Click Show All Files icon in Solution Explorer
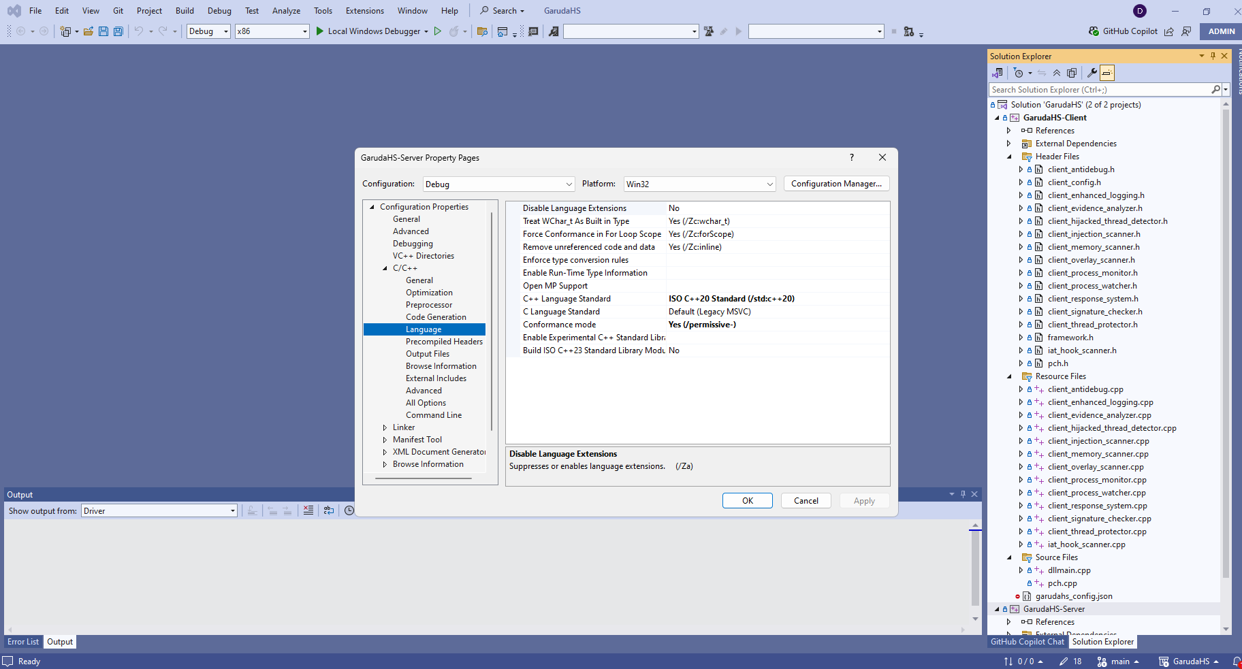1242x669 pixels. point(1072,73)
